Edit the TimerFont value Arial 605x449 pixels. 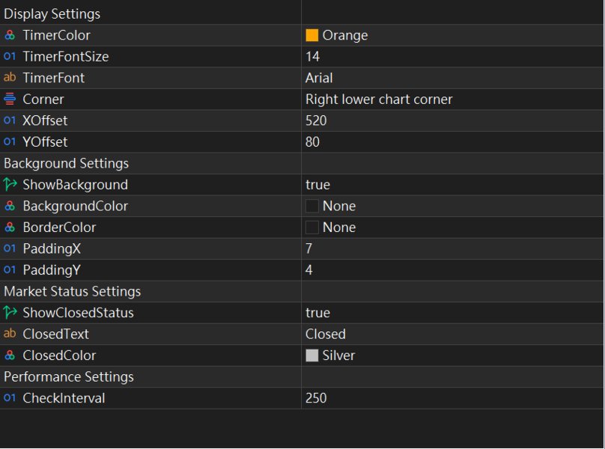[x=452, y=78]
